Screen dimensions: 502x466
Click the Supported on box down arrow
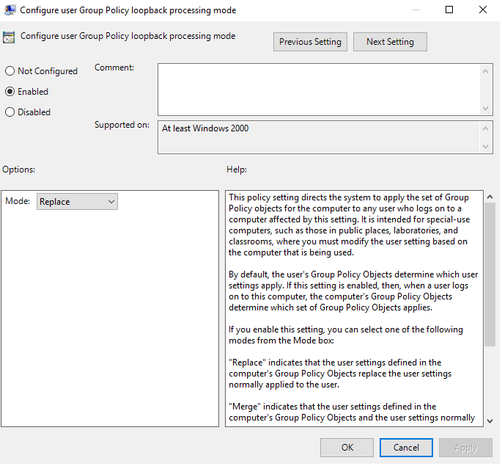click(487, 147)
